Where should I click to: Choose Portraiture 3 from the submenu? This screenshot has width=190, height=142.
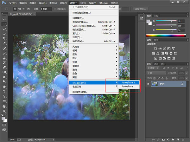pyautogui.click(x=129, y=82)
